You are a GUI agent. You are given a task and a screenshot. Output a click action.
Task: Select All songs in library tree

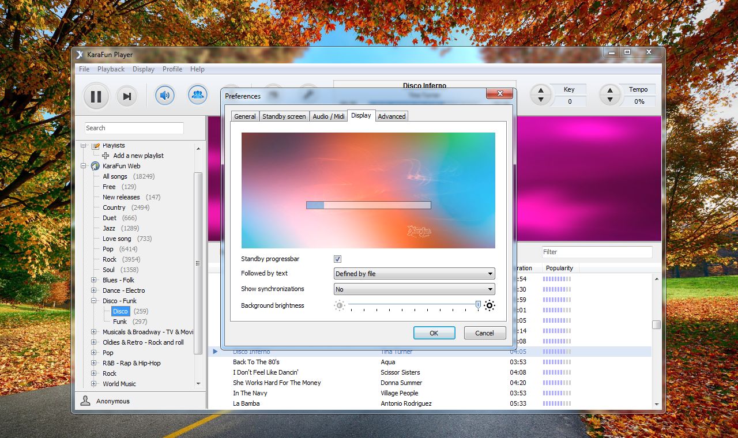tap(115, 176)
